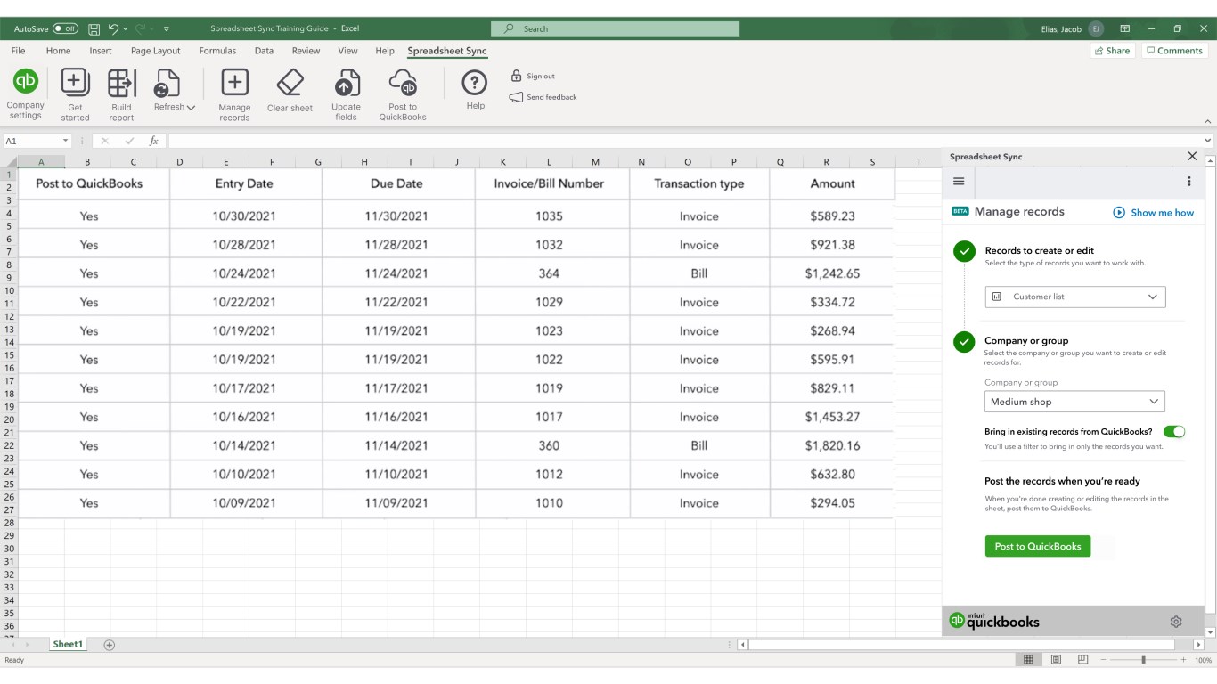Switch to the Review tab
The image size is (1217, 684).
[306, 51]
